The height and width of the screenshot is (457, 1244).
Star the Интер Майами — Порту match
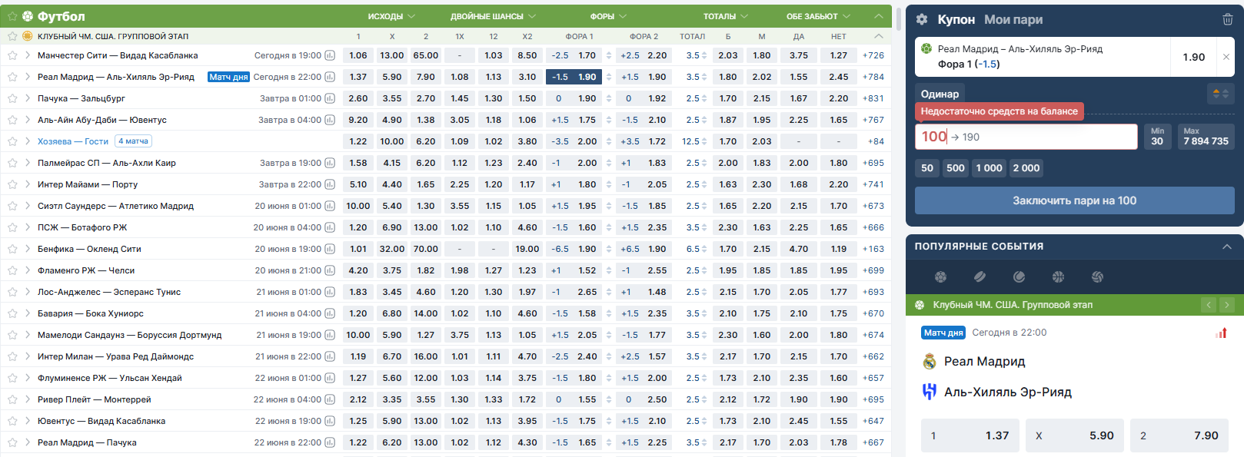[12, 184]
